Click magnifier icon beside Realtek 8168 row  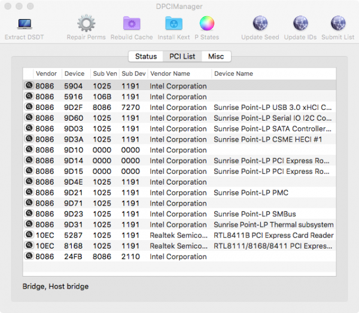(x=28, y=246)
